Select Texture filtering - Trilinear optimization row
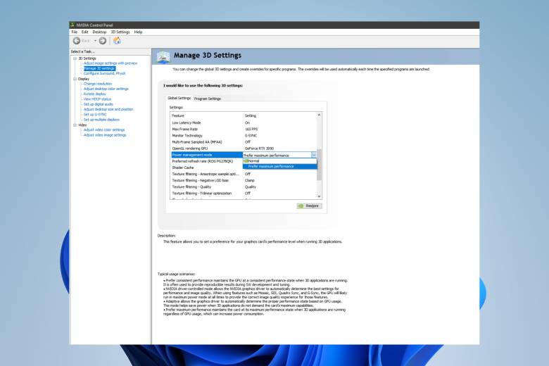Image resolution: width=549 pixels, height=366 pixels. point(244,194)
